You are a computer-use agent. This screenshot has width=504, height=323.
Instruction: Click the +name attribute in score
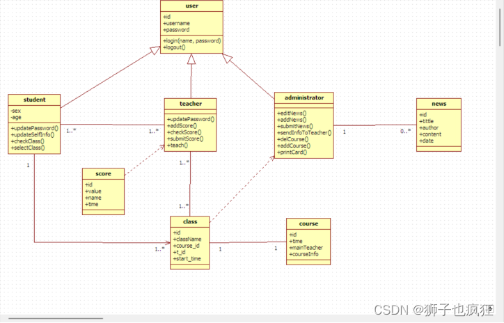[93, 197]
